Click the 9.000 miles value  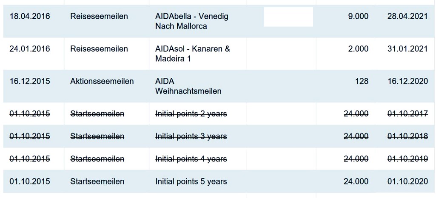[358, 17]
